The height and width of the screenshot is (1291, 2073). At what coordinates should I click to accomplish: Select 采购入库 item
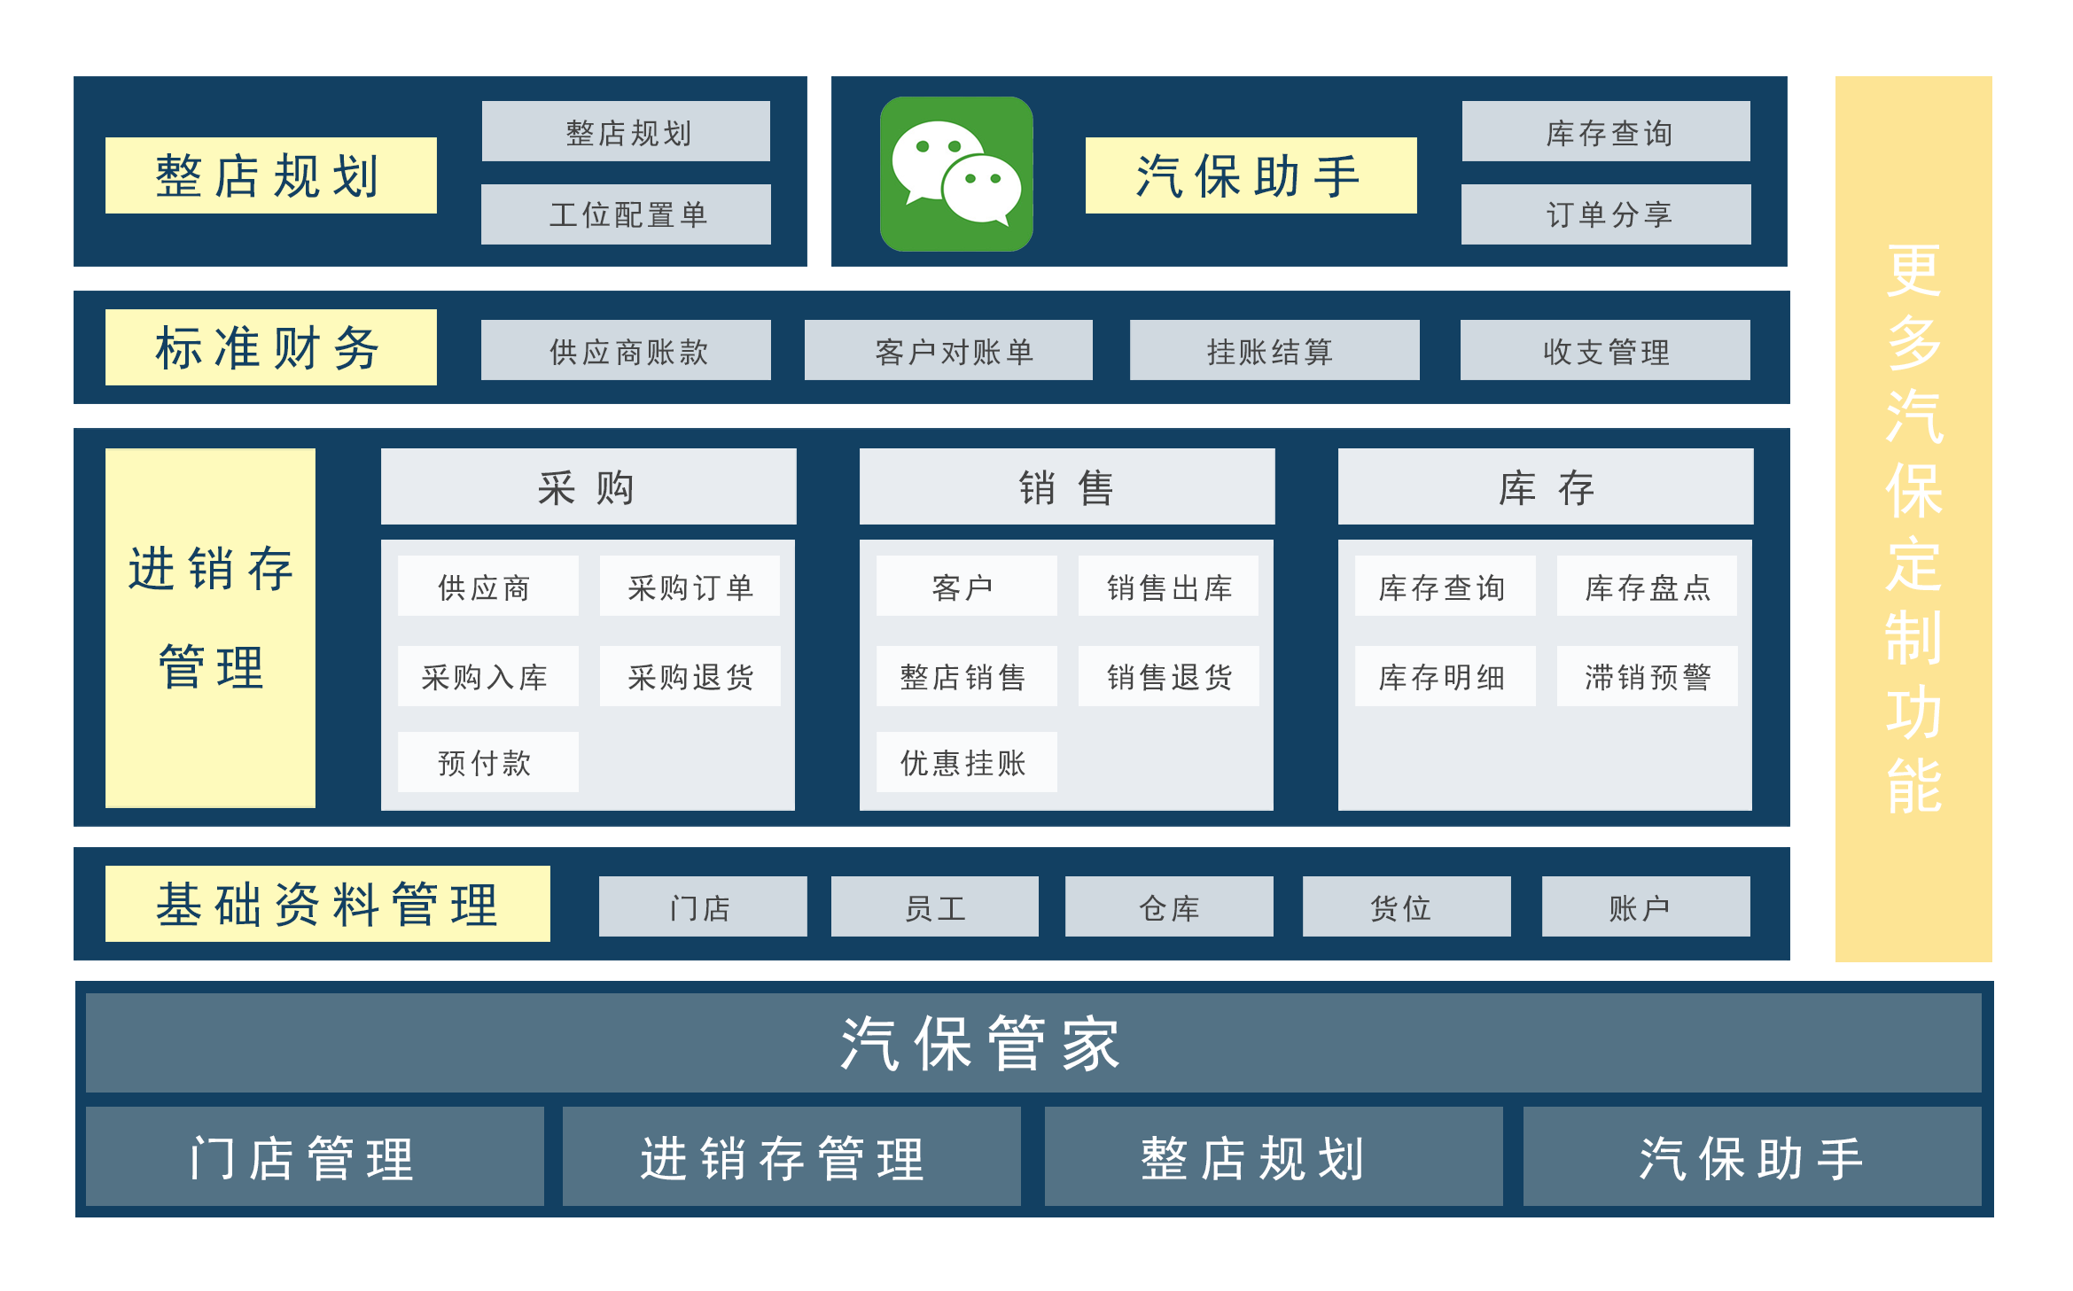[x=488, y=676]
